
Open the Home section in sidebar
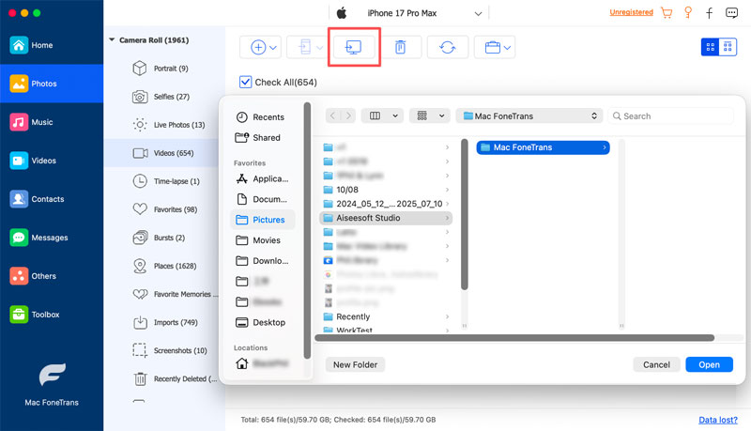pyautogui.click(x=52, y=45)
